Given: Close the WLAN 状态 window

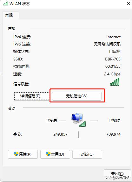Looking at the screenshot, I should pos(129,3).
